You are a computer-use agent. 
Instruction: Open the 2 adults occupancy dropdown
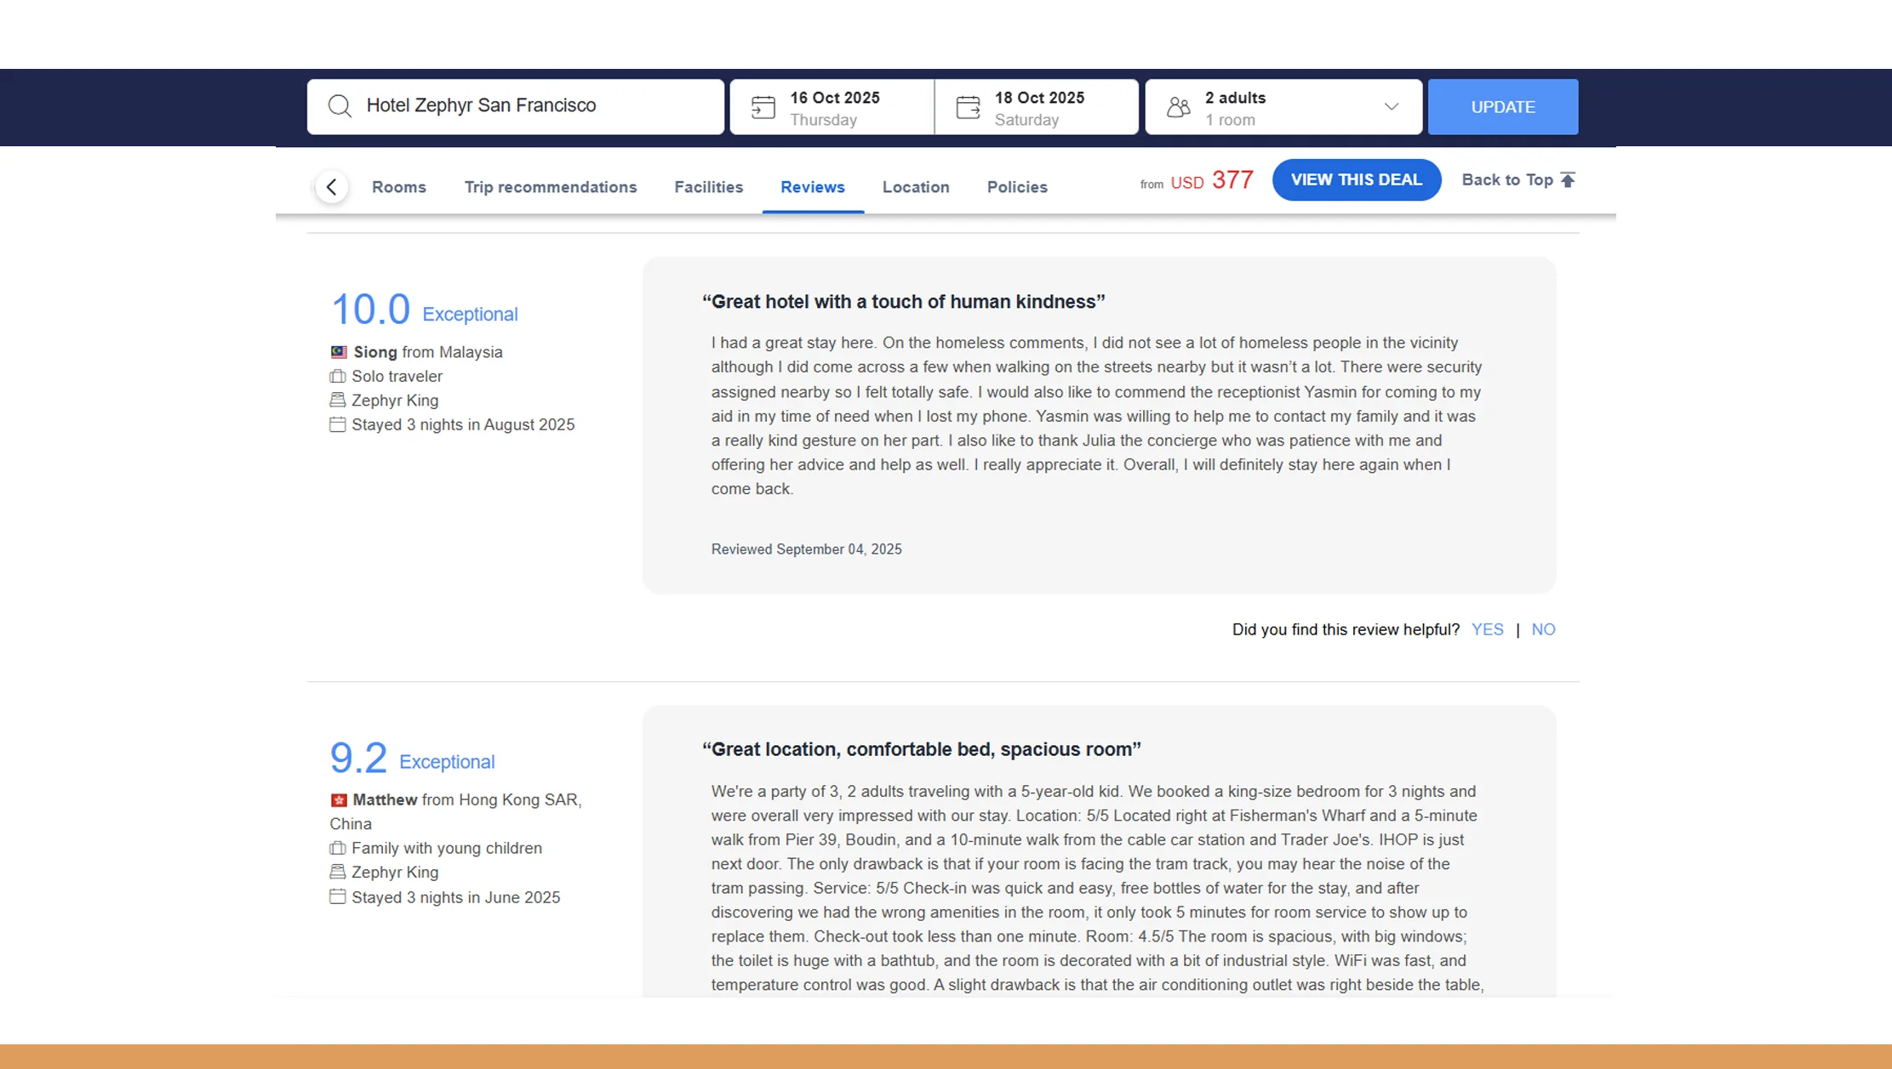pyautogui.click(x=1390, y=106)
